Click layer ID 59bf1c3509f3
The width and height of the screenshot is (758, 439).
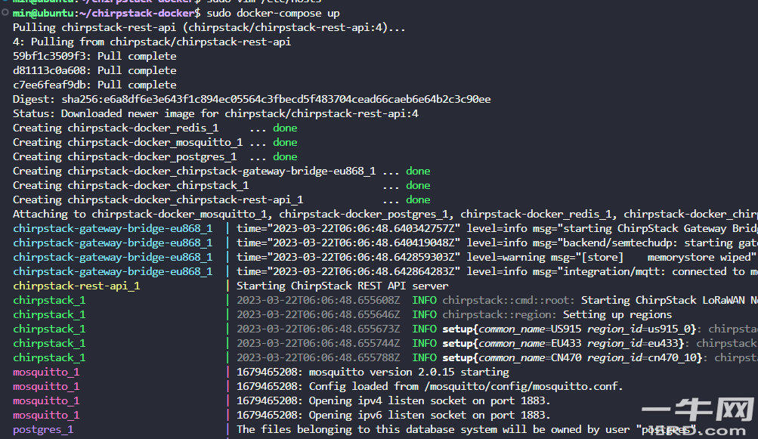point(49,56)
